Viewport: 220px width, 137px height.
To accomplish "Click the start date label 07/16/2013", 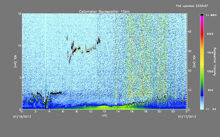I will pos(22,116).
